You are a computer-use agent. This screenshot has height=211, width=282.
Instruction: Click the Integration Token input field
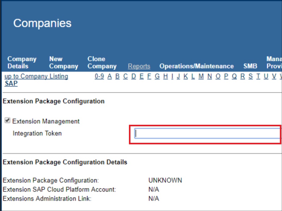pyautogui.click(x=207, y=134)
